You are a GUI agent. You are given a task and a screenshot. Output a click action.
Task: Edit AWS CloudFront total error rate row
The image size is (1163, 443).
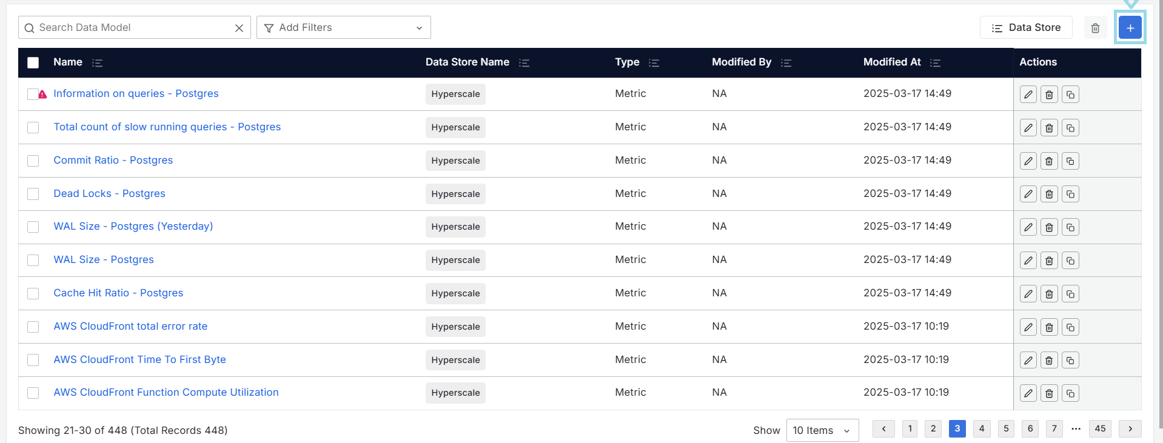(x=1028, y=327)
